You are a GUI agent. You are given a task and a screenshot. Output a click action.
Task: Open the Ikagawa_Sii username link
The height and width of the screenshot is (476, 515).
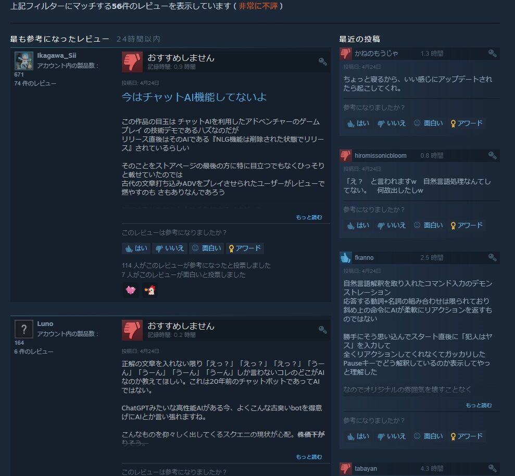click(x=56, y=55)
